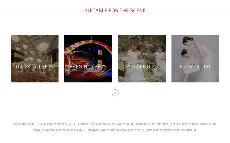Click the DRESS UP PARTY caption text
The height and width of the screenshot is (143, 230).
tap(35, 67)
